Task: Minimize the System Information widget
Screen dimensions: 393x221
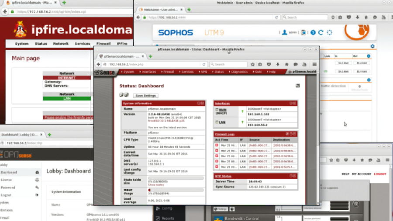Action: click(199, 103)
